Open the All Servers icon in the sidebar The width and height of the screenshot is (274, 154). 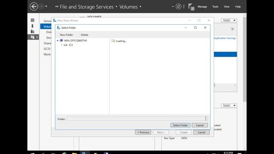pyautogui.click(x=33, y=31)
